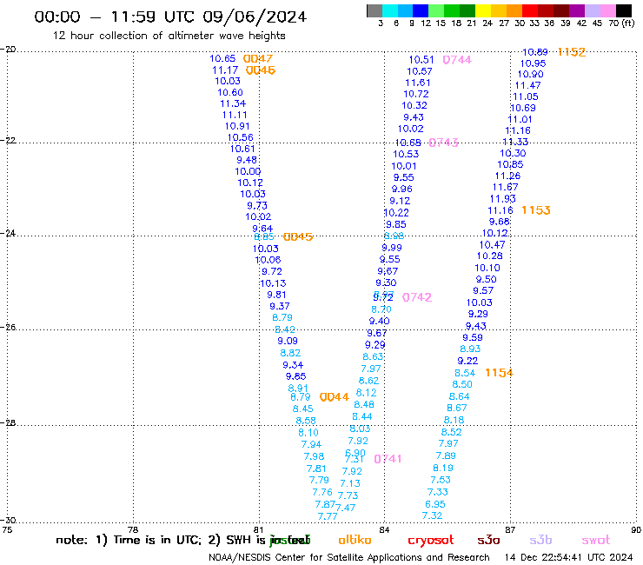Click the wave height value 10.51
Image resolution: width=643 pixels, height=565 pixels.
(x=421, y=60)
